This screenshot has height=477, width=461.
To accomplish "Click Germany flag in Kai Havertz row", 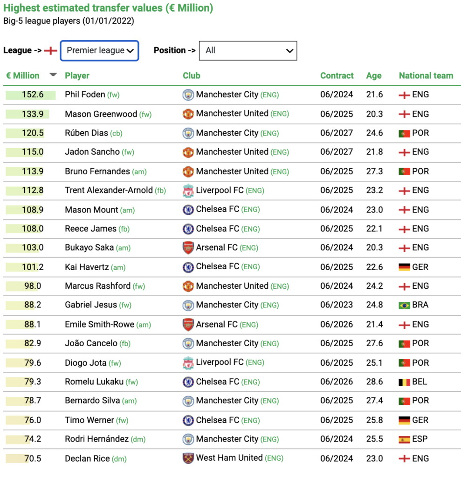I will pyautogui.click(x=404, y=267).
